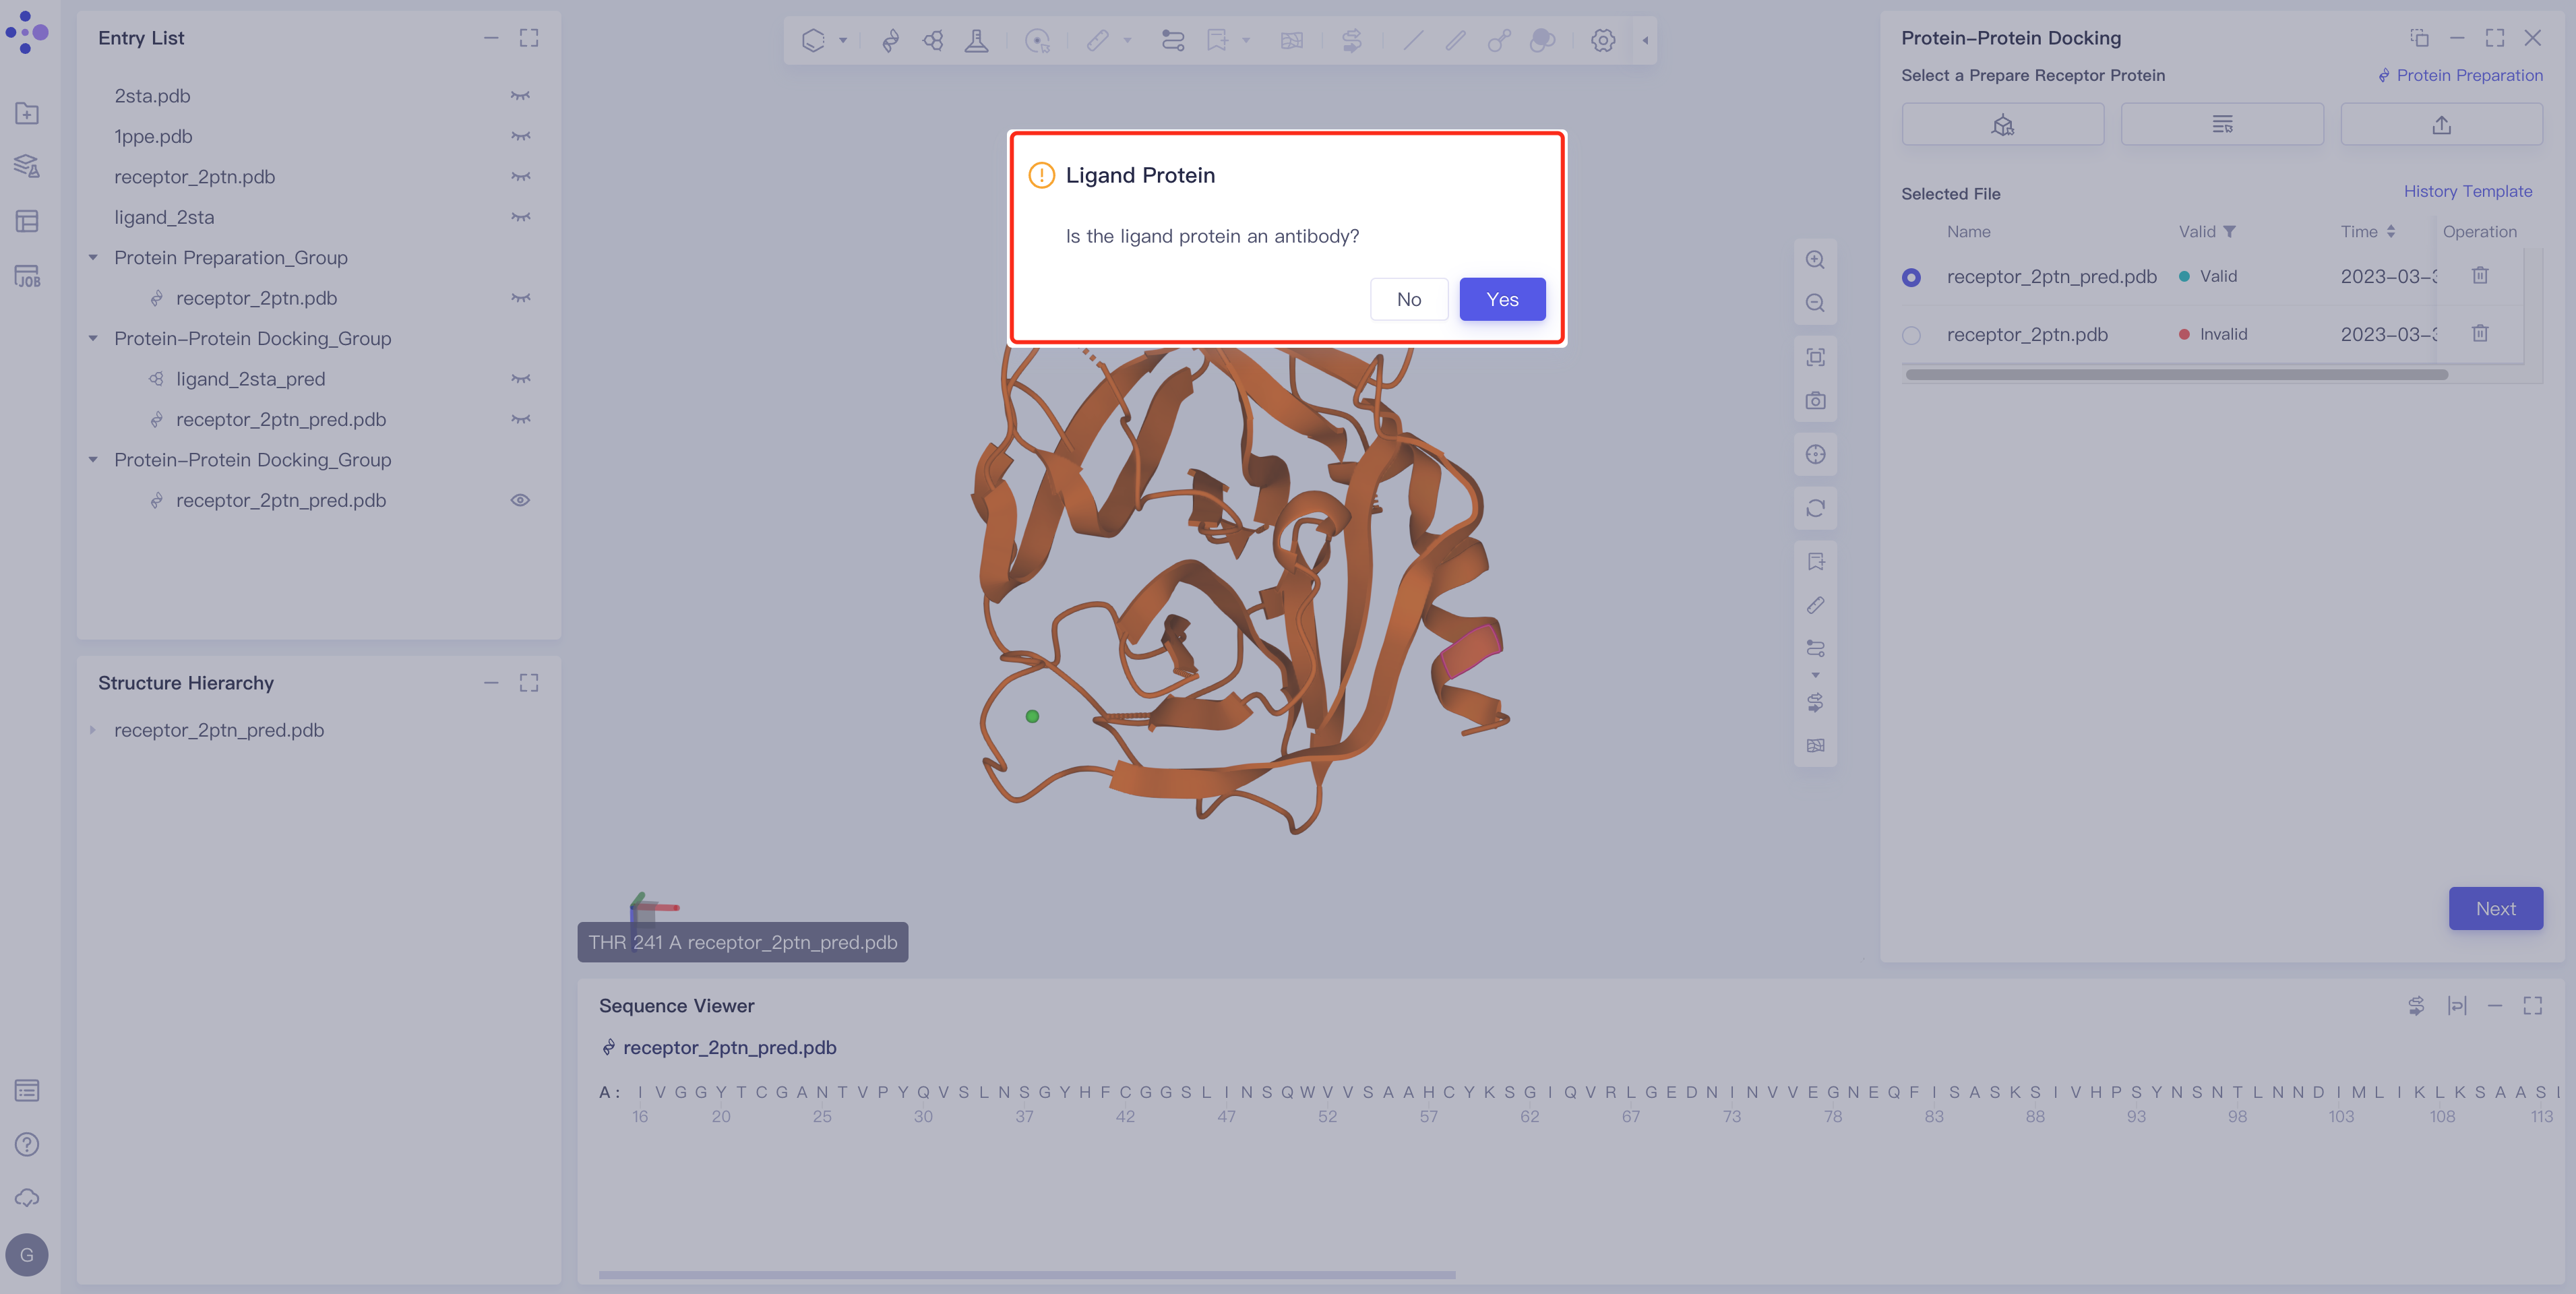This screenshot has height=1294, width=2576.
Task: Click the flask icon in top toolbar
Action: 976,40
